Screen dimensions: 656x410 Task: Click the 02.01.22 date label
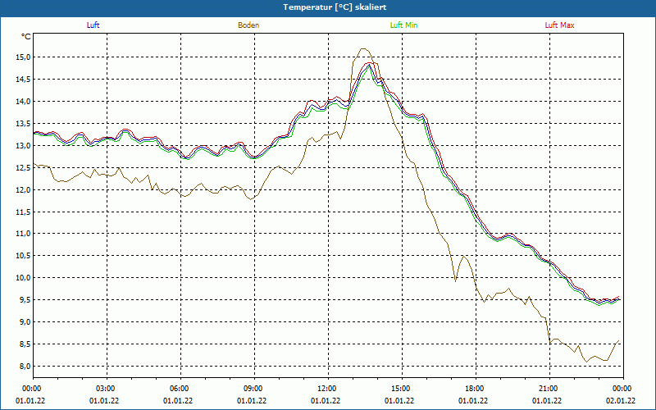tap(621, 401)
